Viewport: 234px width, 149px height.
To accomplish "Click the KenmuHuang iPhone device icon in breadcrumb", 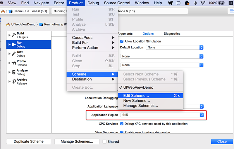I will [41, 24].
